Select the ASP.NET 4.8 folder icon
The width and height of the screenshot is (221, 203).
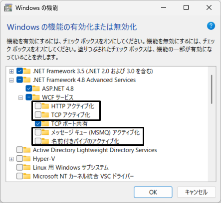[36, 89]
